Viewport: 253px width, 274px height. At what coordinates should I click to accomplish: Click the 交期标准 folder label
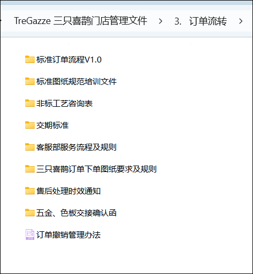52,125
